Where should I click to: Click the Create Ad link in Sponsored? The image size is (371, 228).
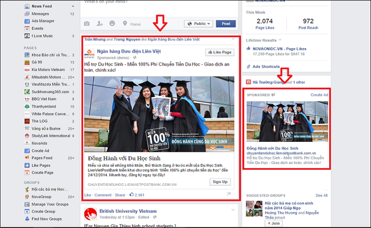(x=319, y=95)
